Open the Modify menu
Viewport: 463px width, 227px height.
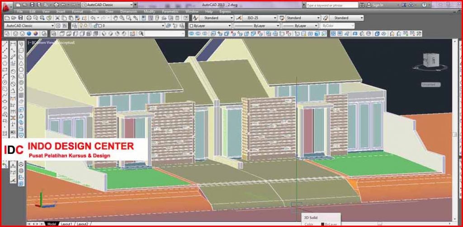[149, 11]
